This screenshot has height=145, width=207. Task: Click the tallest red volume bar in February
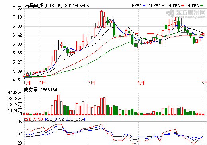[58, 104]
